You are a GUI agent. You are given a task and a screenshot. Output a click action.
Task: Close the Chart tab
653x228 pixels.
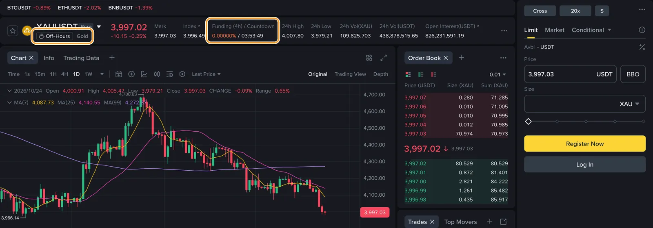(x=31, y=58)
